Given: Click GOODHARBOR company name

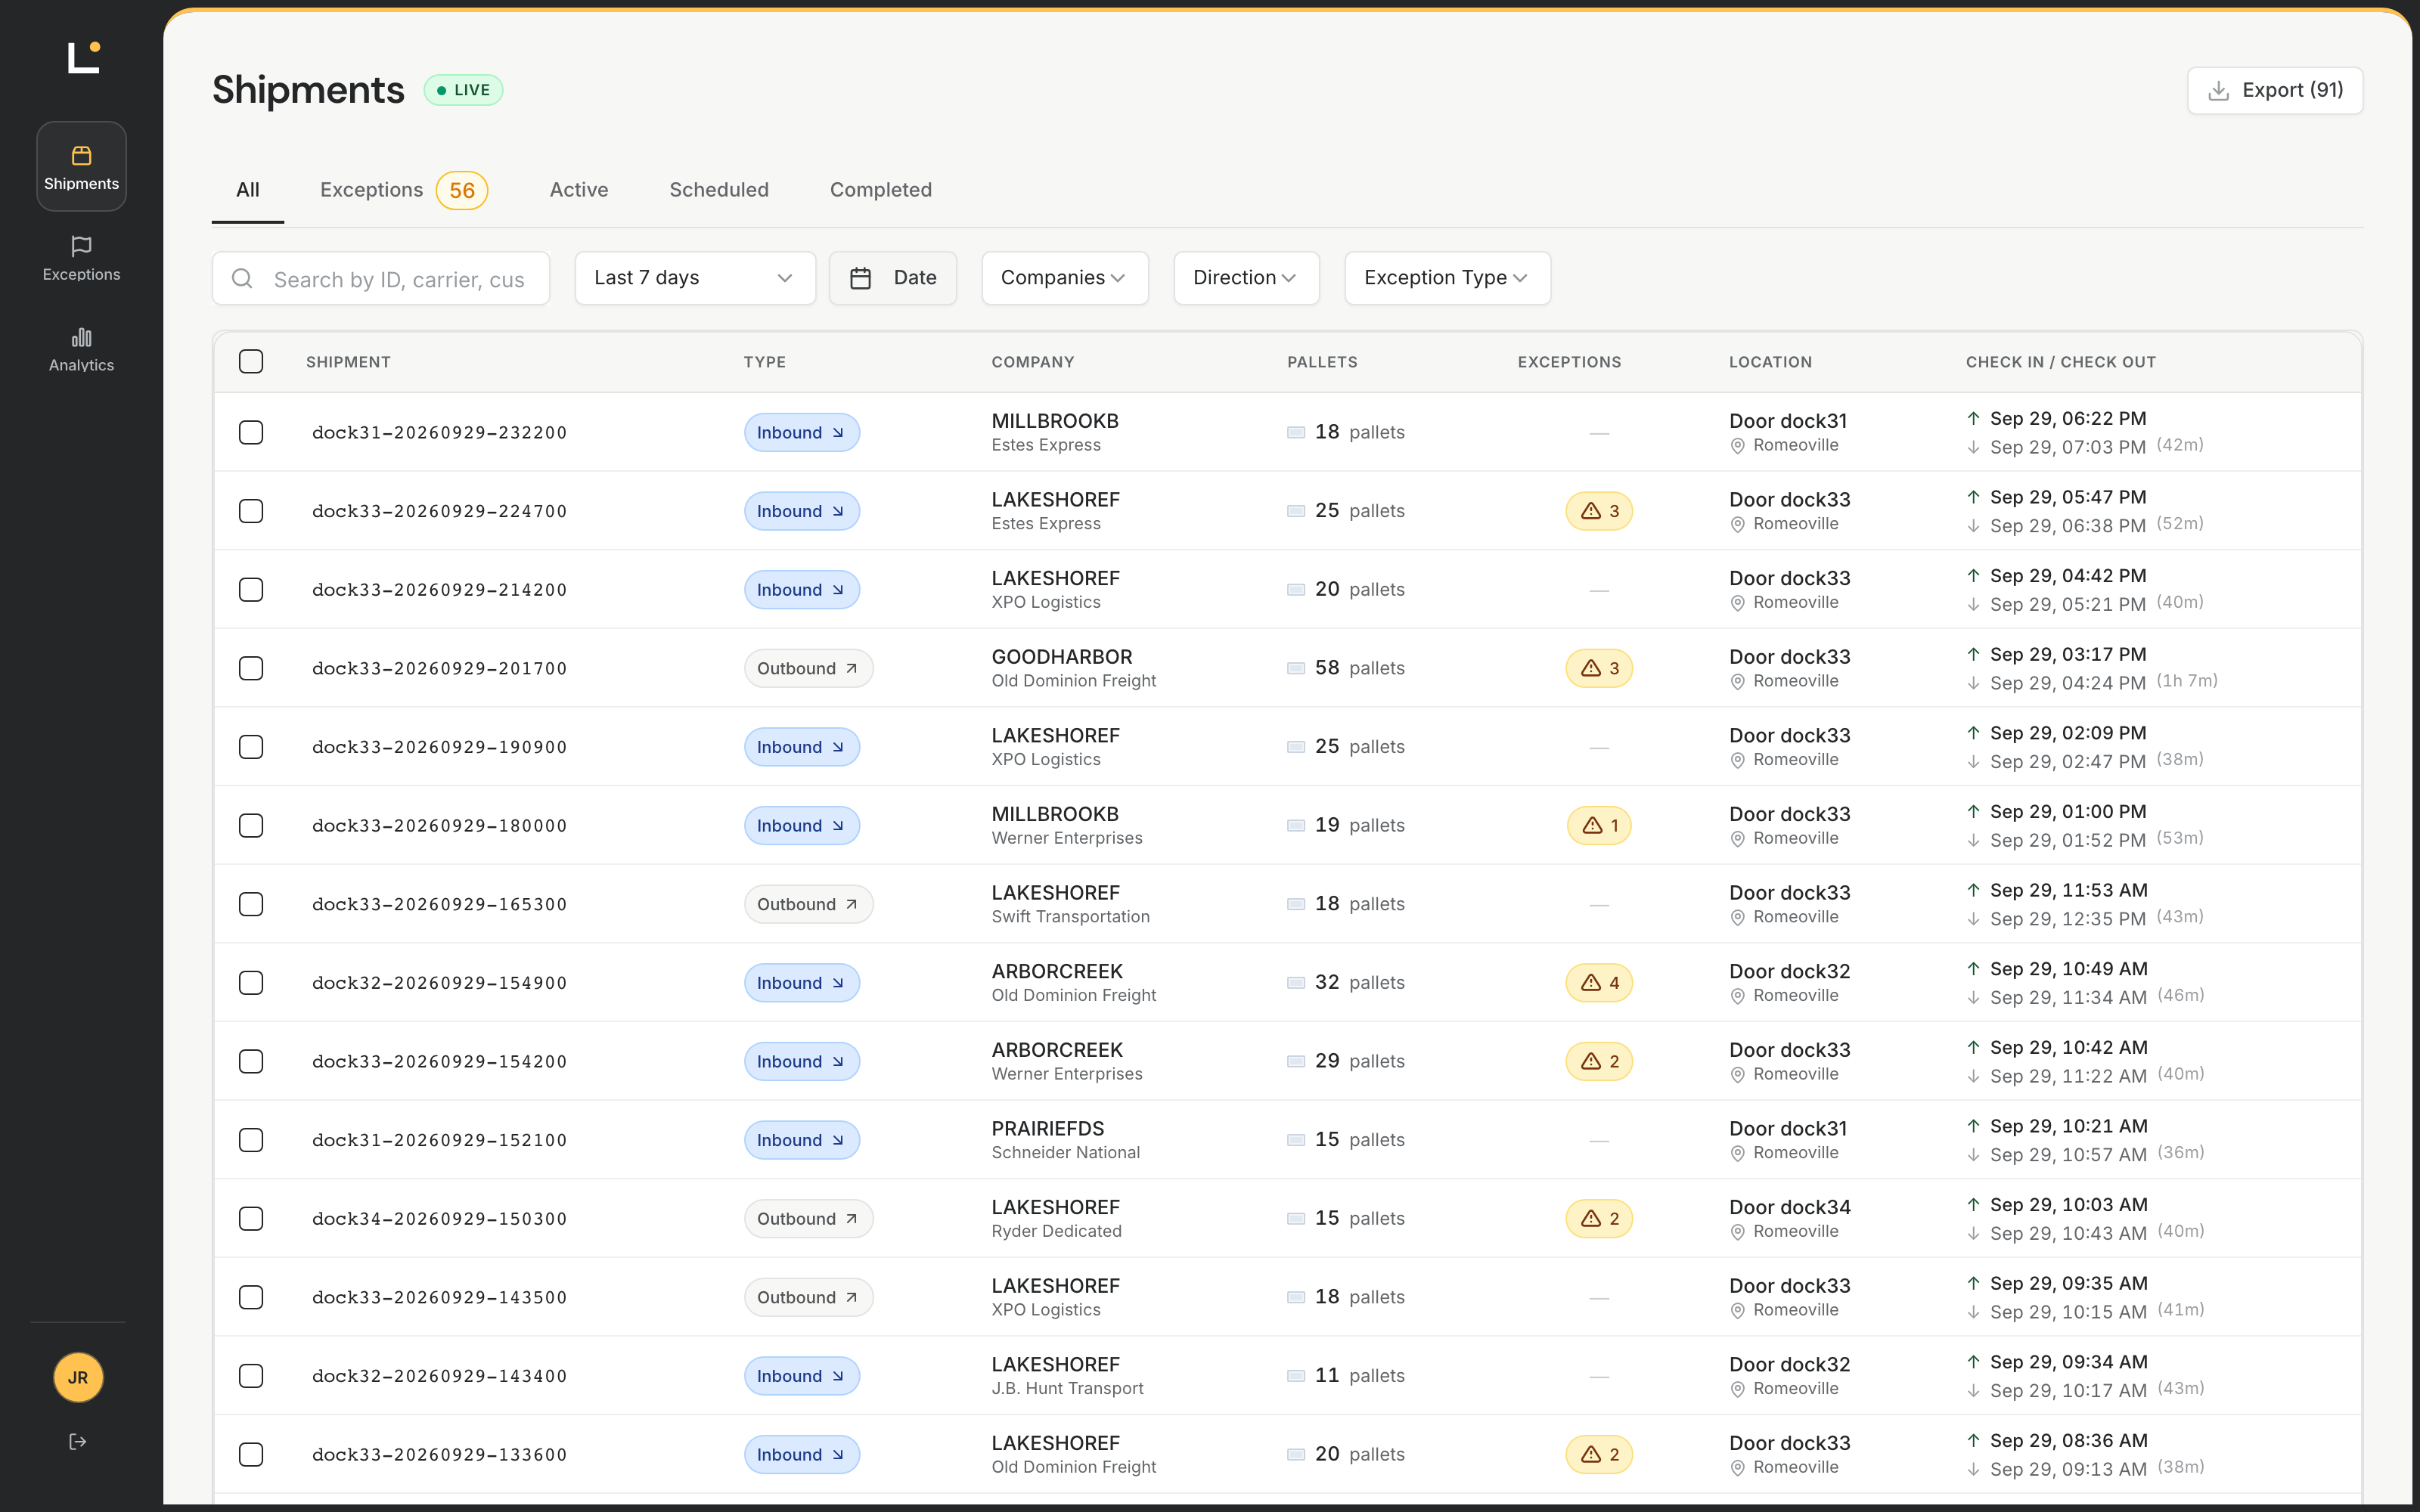Looking at the screenshot, I should click(1062, 657).
